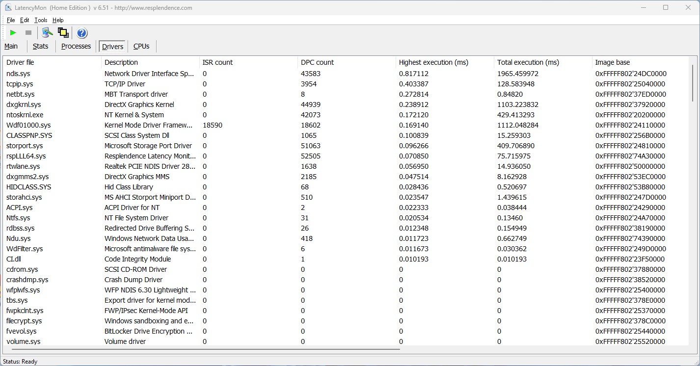Select the Wdf01000.sys driver row
Screen dimensions: 700x366
click(x=346, y=125)
